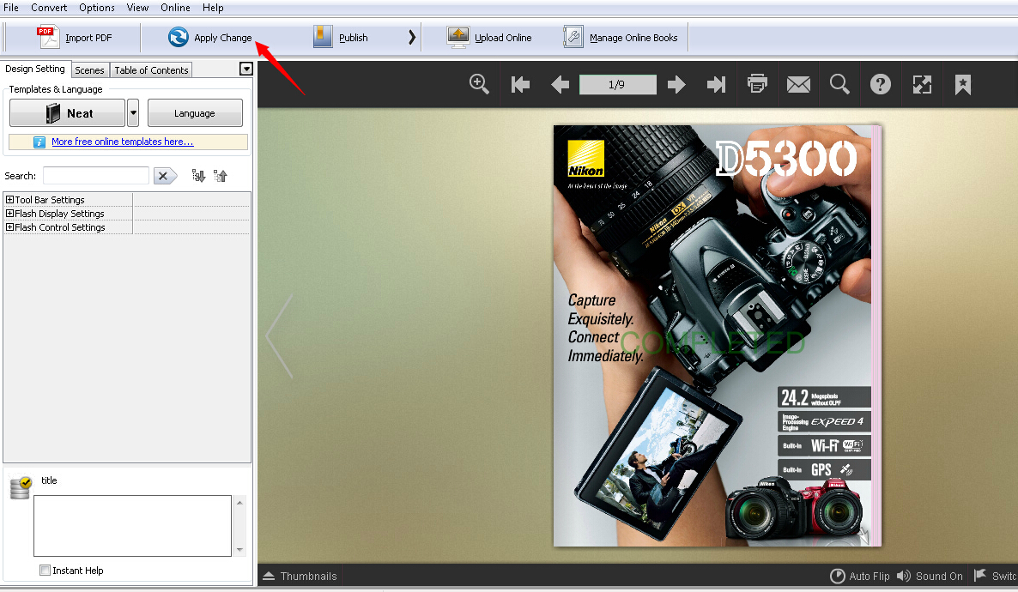The width and height of the screenshot is (1018, 592).
Task: Toggle Auto Flip on the bottom bar
Action: 859,576
